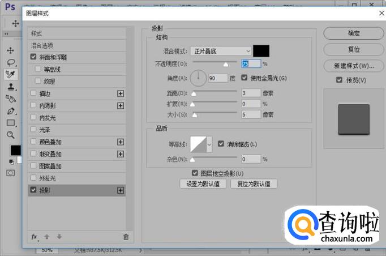Click the plus icon next to 描边

120,93
